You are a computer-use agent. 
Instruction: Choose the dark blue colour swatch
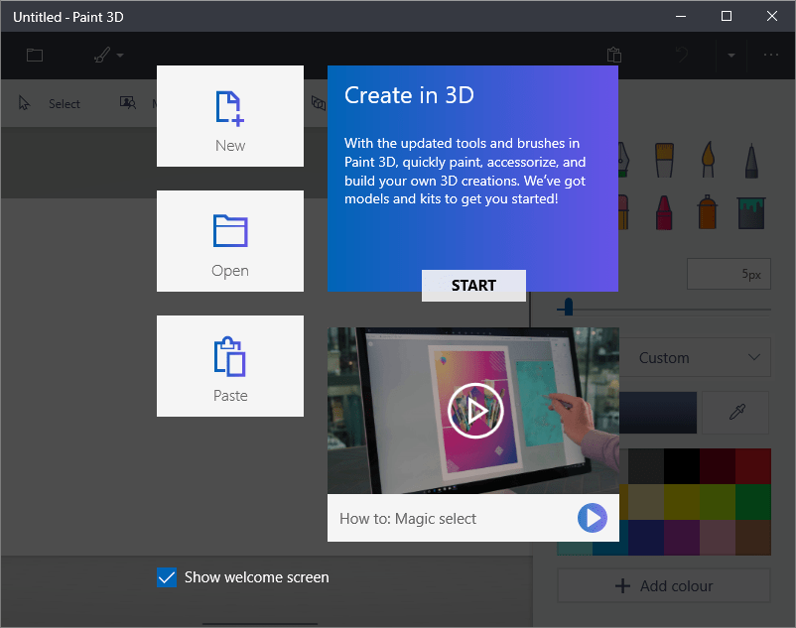click(646, 537)
